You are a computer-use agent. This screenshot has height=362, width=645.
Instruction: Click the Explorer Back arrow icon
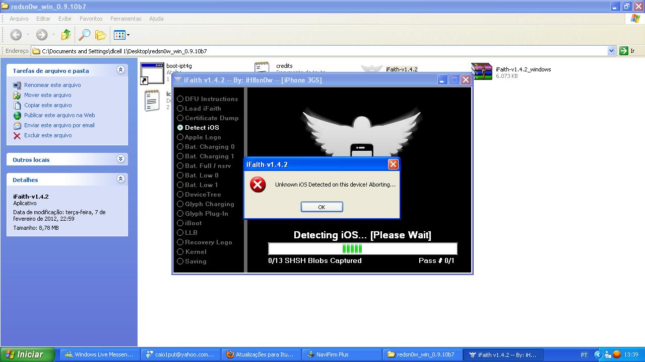(x=16, y=35)
